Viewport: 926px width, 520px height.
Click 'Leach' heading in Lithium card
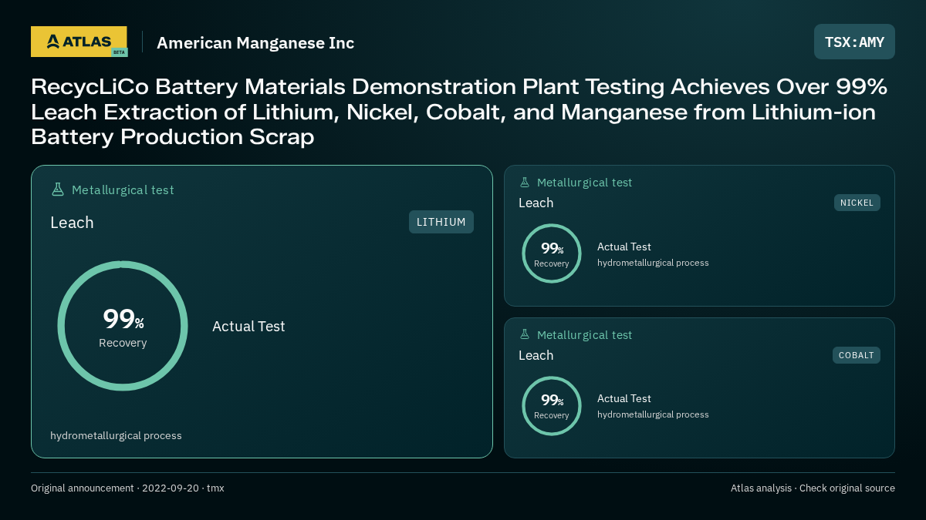(x=72, y=223)
